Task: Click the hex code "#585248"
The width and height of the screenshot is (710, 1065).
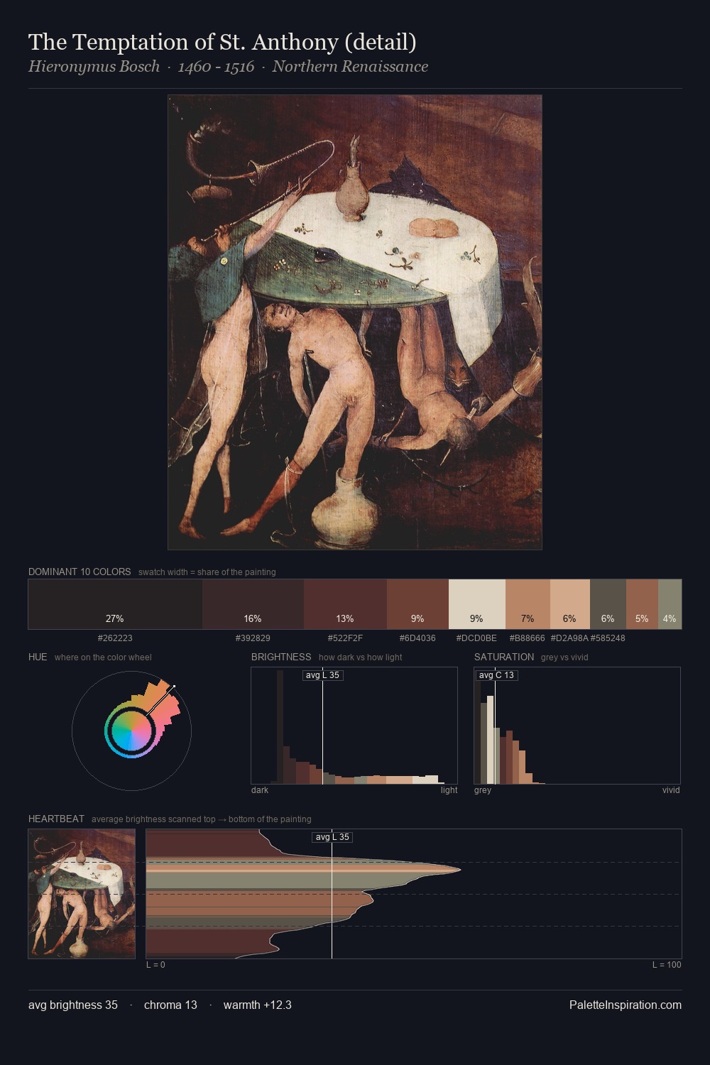Action: pos(608,638)
